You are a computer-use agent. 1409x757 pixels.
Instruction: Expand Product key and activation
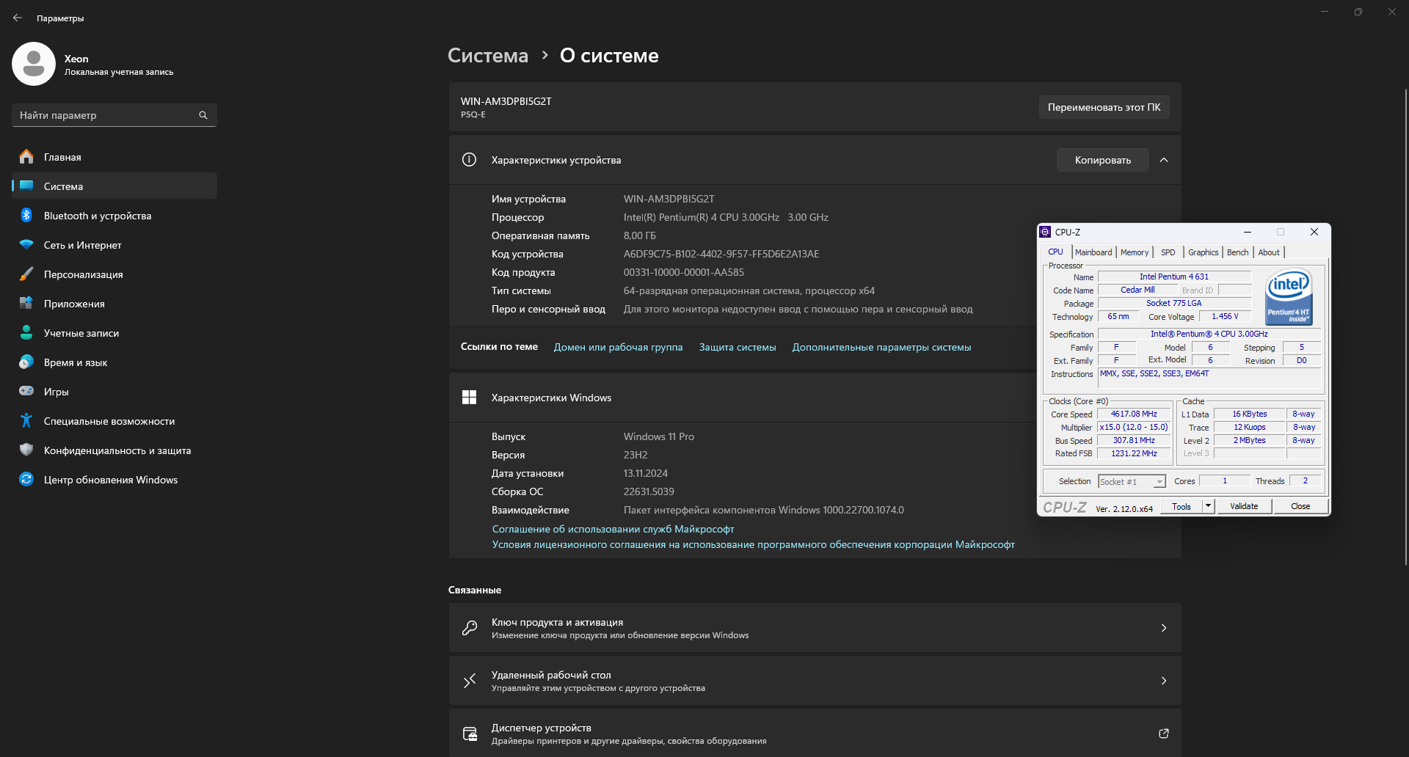1163,628
